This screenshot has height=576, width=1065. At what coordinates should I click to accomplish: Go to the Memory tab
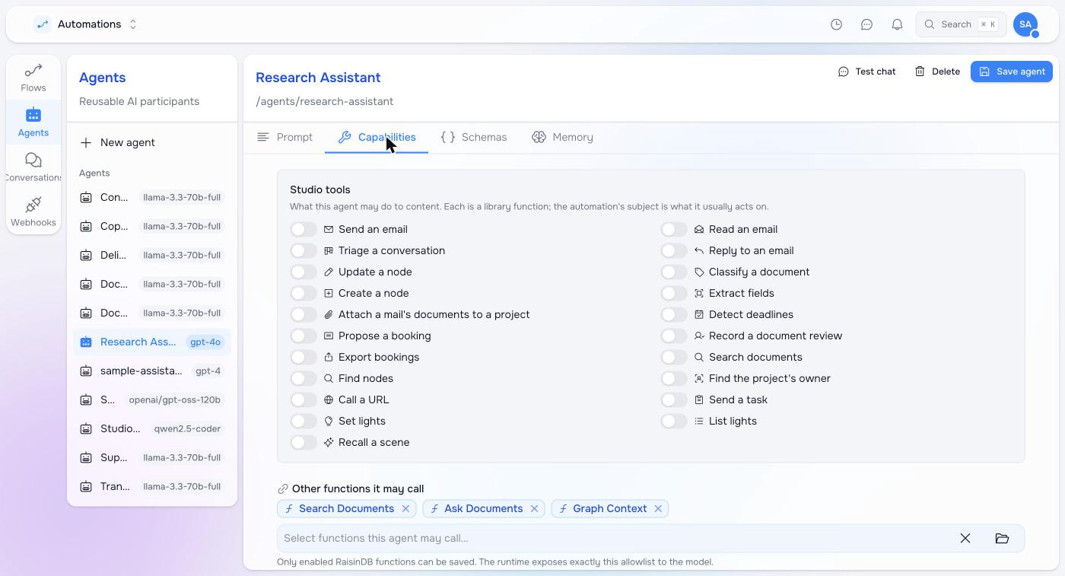coord(562,137)
